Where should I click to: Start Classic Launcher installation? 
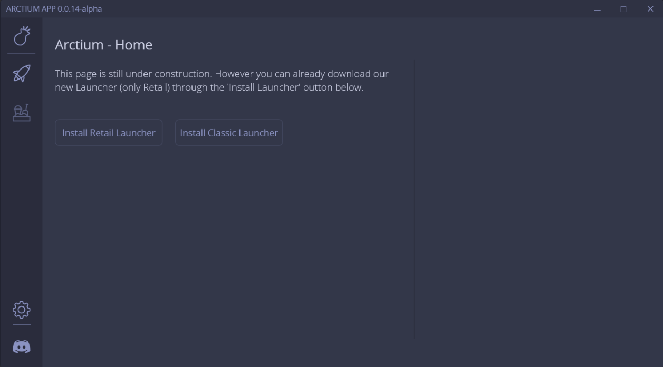pos(228,132)
